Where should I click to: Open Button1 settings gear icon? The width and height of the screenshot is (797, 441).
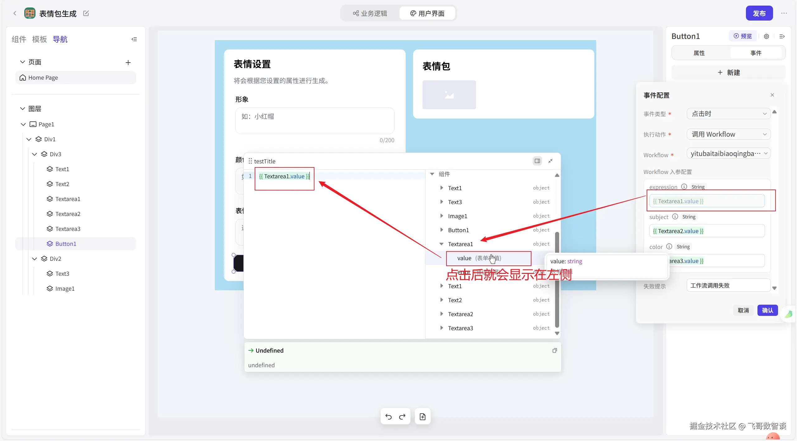766,36
